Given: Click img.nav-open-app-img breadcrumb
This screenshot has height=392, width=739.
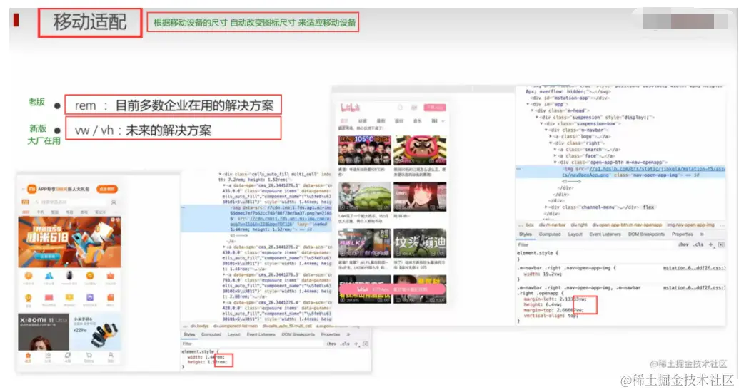Looking at the screenshot, I should tap(691, 225).
